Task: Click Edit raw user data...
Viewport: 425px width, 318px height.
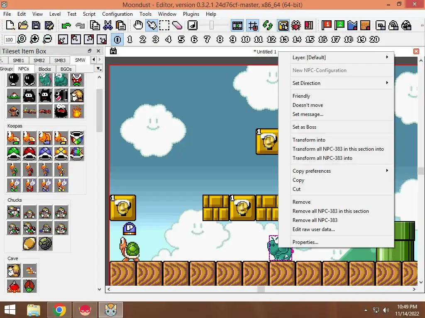Action: [x=340, y=229]
